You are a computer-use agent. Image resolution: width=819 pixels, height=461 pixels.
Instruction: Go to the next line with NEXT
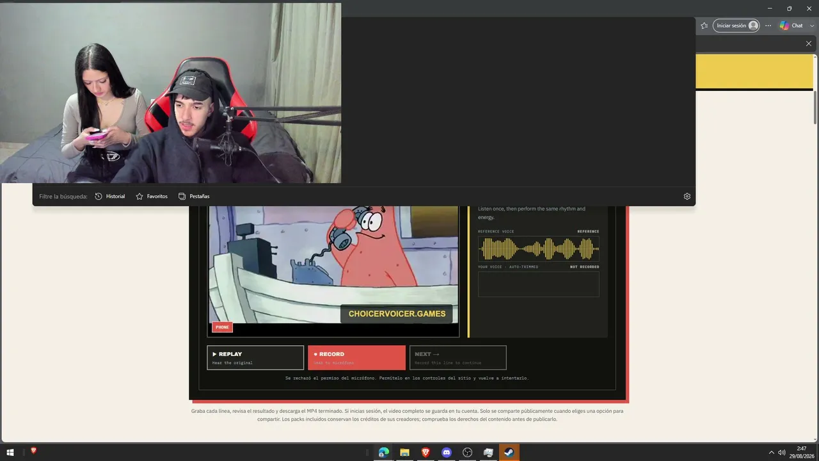(458, 358)
